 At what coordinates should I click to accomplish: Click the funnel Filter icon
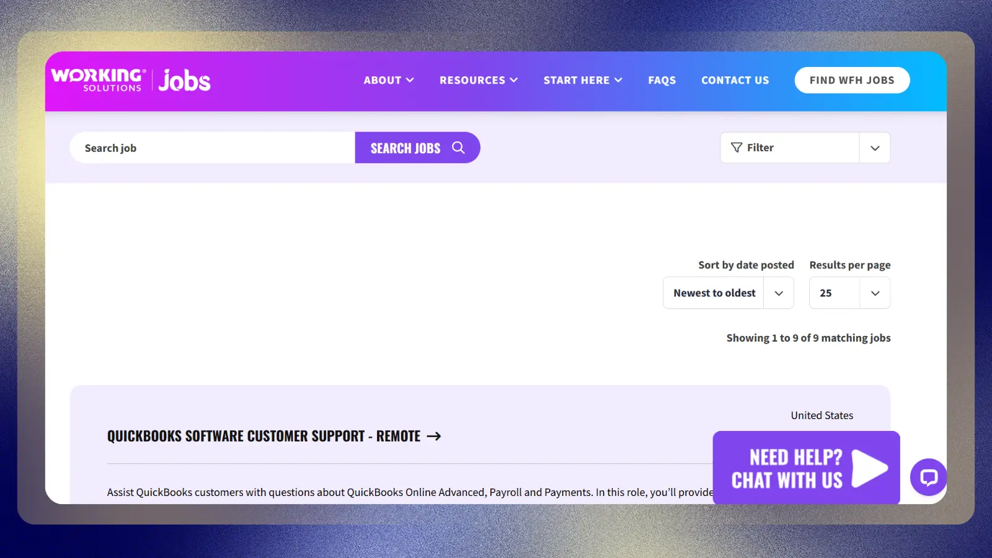coord(737,148)
